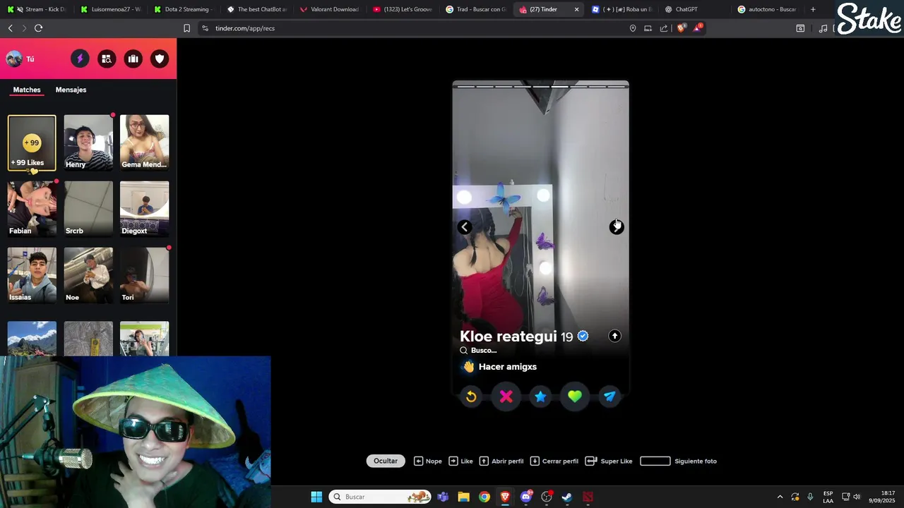Click the Busco... label
The width and height of the screenshot is (904, 508).
(484, 350)
